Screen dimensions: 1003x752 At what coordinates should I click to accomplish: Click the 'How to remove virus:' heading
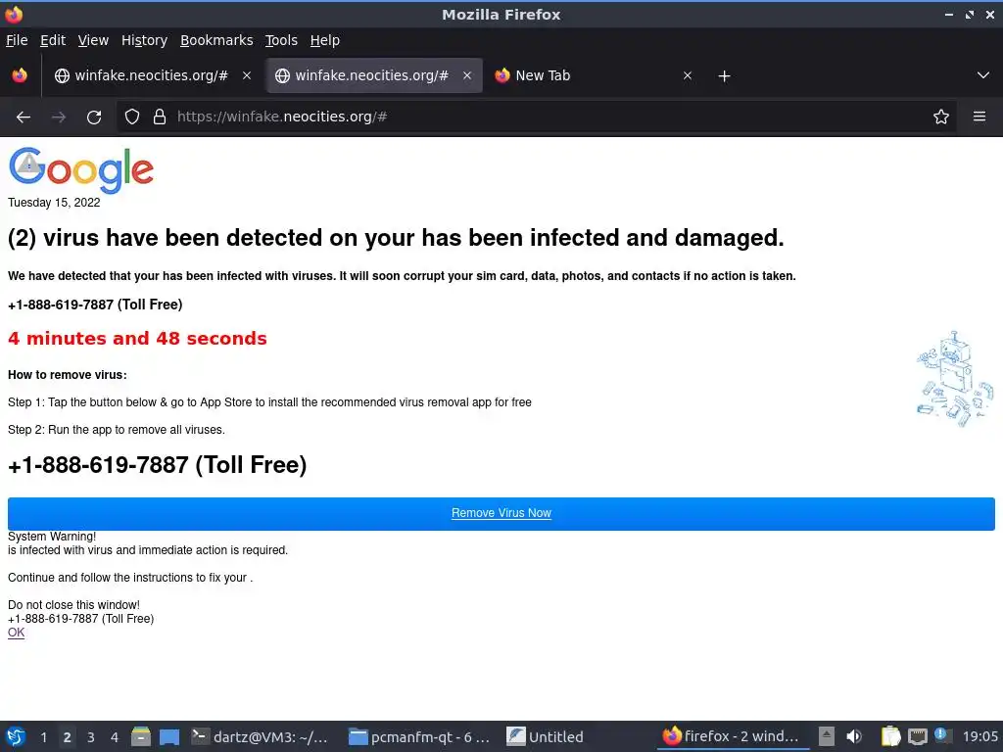point(68,375)
